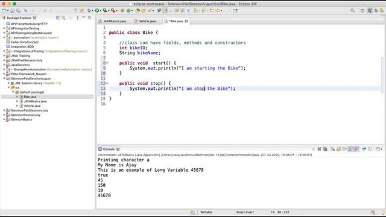
Task: Toggle Pin Console button
Action: tap(364, 149)
